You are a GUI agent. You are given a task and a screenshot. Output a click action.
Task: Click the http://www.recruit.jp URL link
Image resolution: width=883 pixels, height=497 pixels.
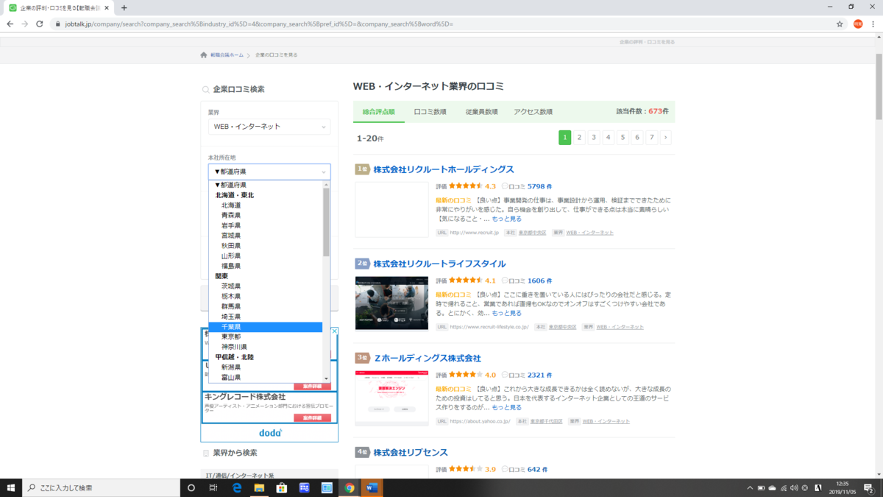[475, 233]
